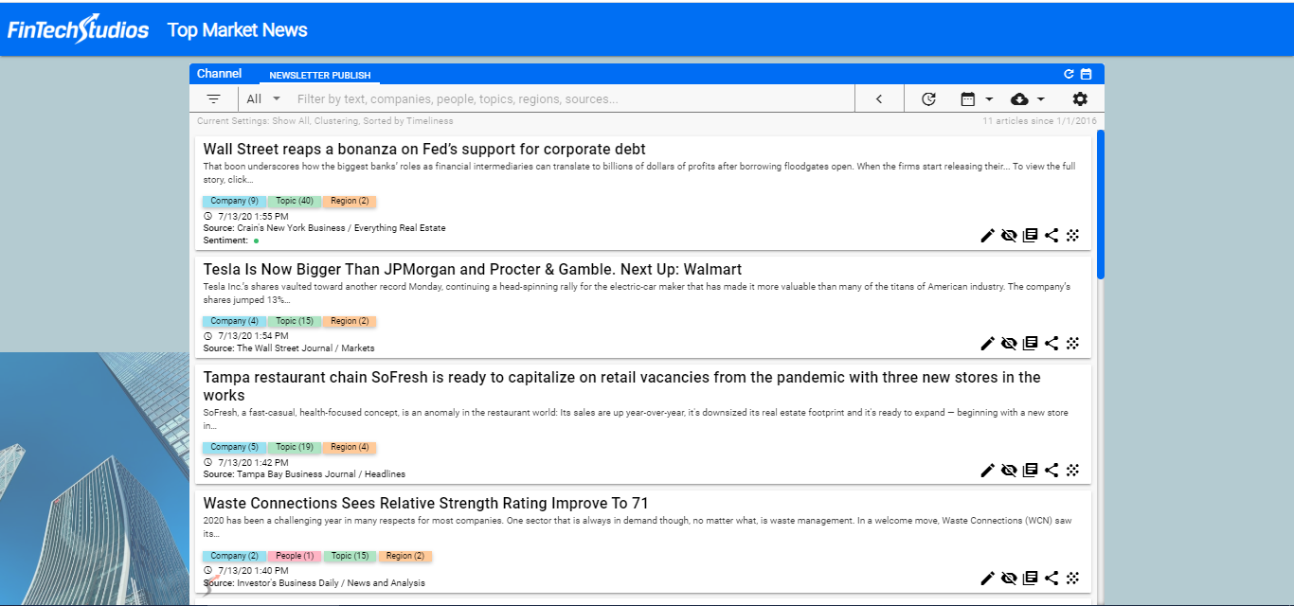Open the All filter type dropdown

tap(263, 98)
